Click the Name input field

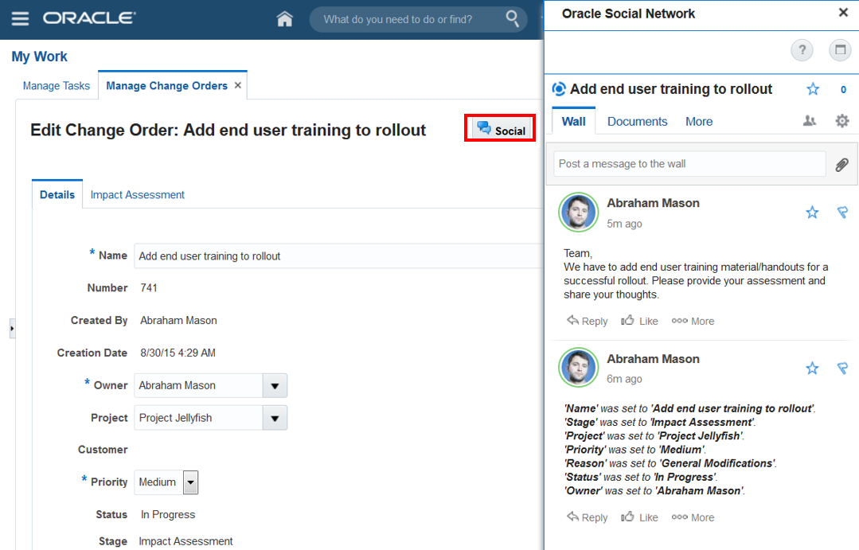coord(338,255)
